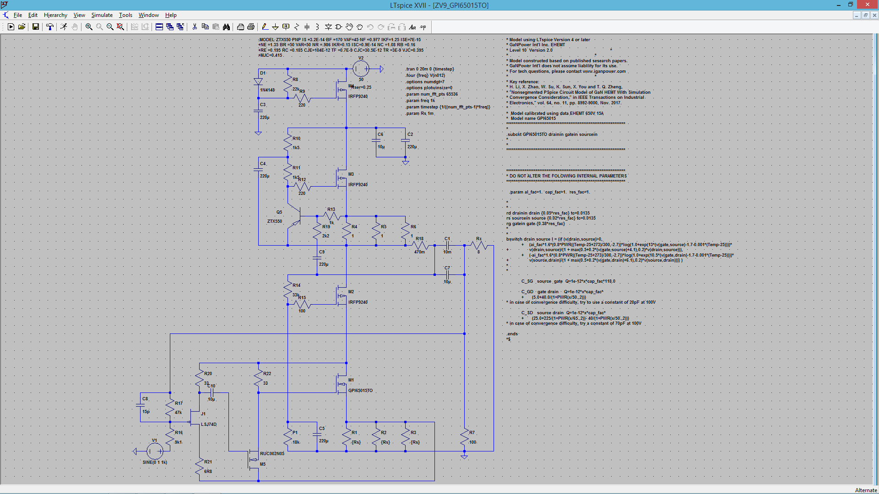This screenshot has height=494, width=879.
Task: Open the Hierarchy menu
Action: [x=55, y=15]
